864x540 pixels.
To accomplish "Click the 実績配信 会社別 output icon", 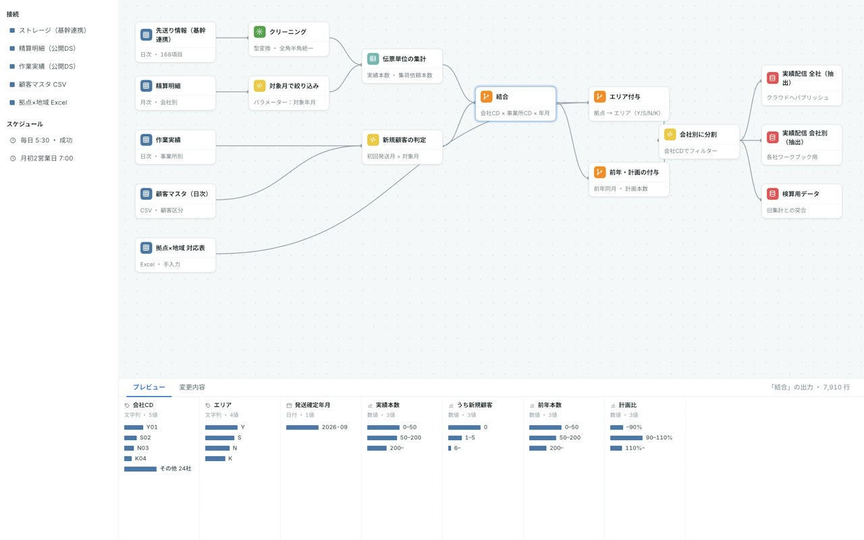I will (772, 137).
